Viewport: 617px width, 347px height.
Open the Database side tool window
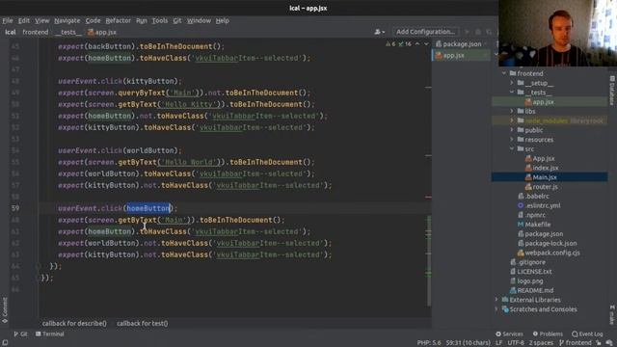pos(612,91)
